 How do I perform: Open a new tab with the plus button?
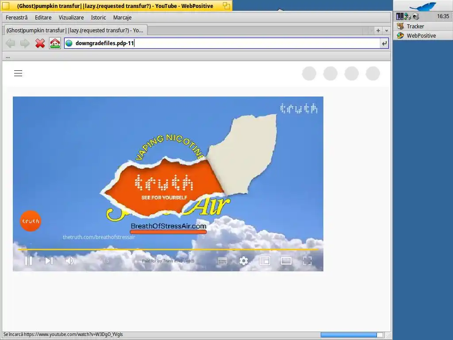(378, 31)
